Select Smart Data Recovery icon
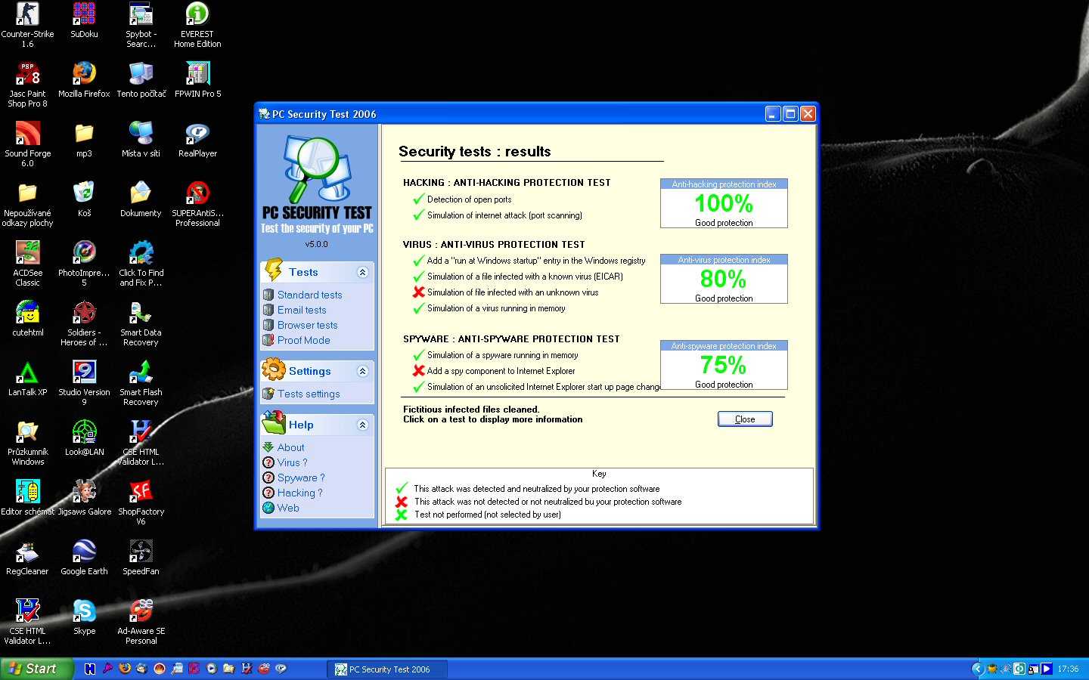Screen dimensions: 1089x680 pos(141,323)
